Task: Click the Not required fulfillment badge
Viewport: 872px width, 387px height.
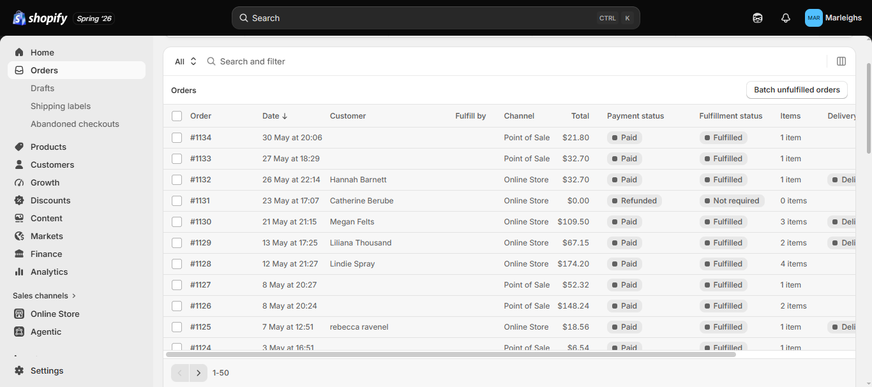Action: (x=732, y=201)
